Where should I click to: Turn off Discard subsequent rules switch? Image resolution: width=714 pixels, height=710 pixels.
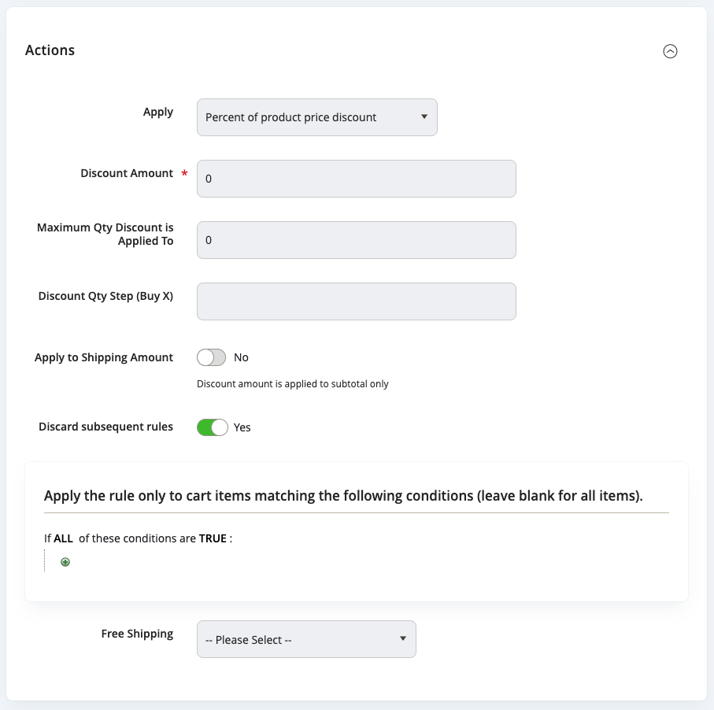(x=212, y=427)
